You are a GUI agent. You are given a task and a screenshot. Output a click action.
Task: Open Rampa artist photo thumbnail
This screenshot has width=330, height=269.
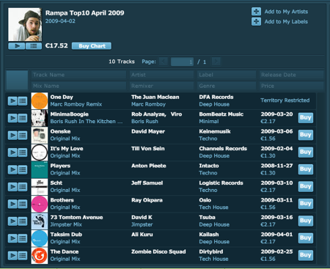pyautogui.click(x=25, y=24)
